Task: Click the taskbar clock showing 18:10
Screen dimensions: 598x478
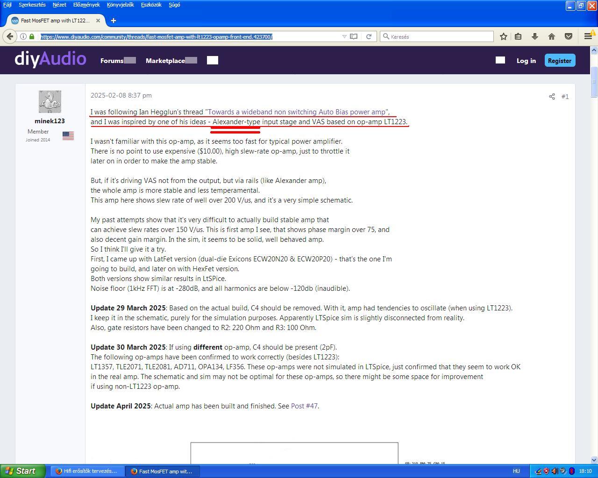Action: point(585,471)
